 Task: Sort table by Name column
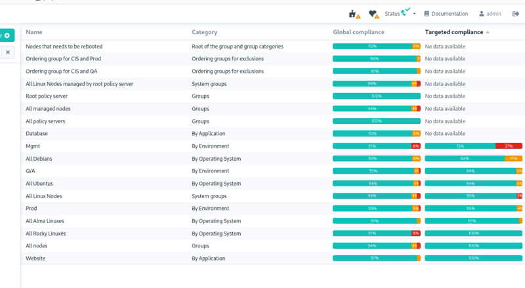[34, 32]
